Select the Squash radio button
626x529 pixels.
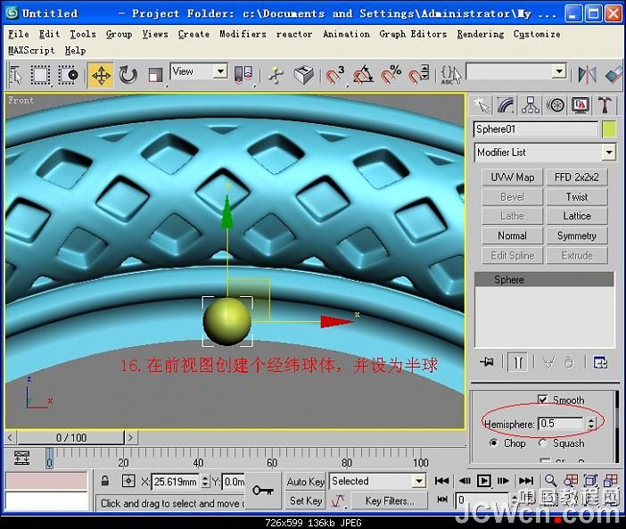(542, 442)
